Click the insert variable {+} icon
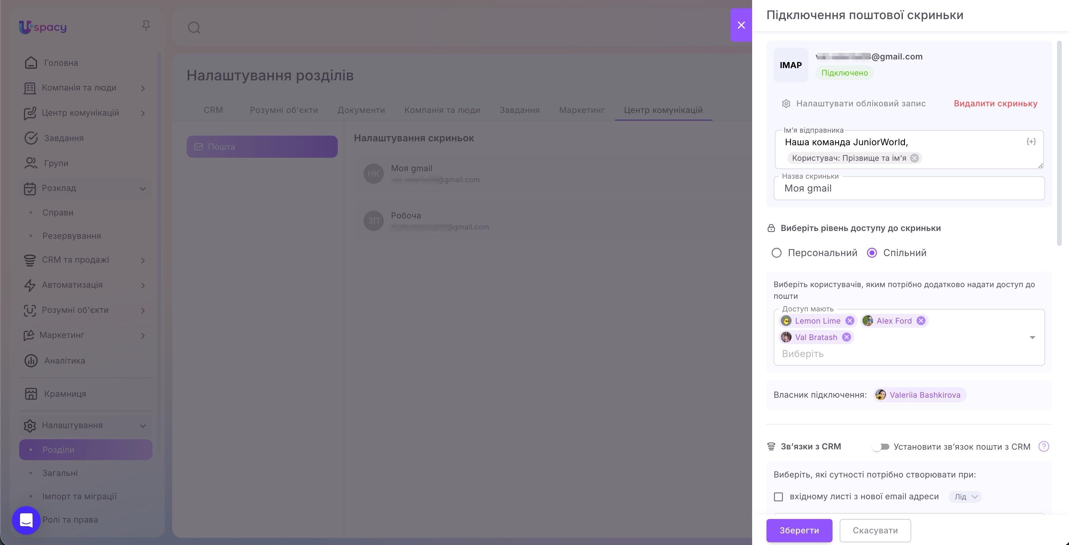Viewport: 1069px width, 545px height. click(1031, 142)
